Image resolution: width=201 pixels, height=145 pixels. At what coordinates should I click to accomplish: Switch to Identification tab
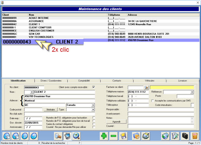coord(18,81)
